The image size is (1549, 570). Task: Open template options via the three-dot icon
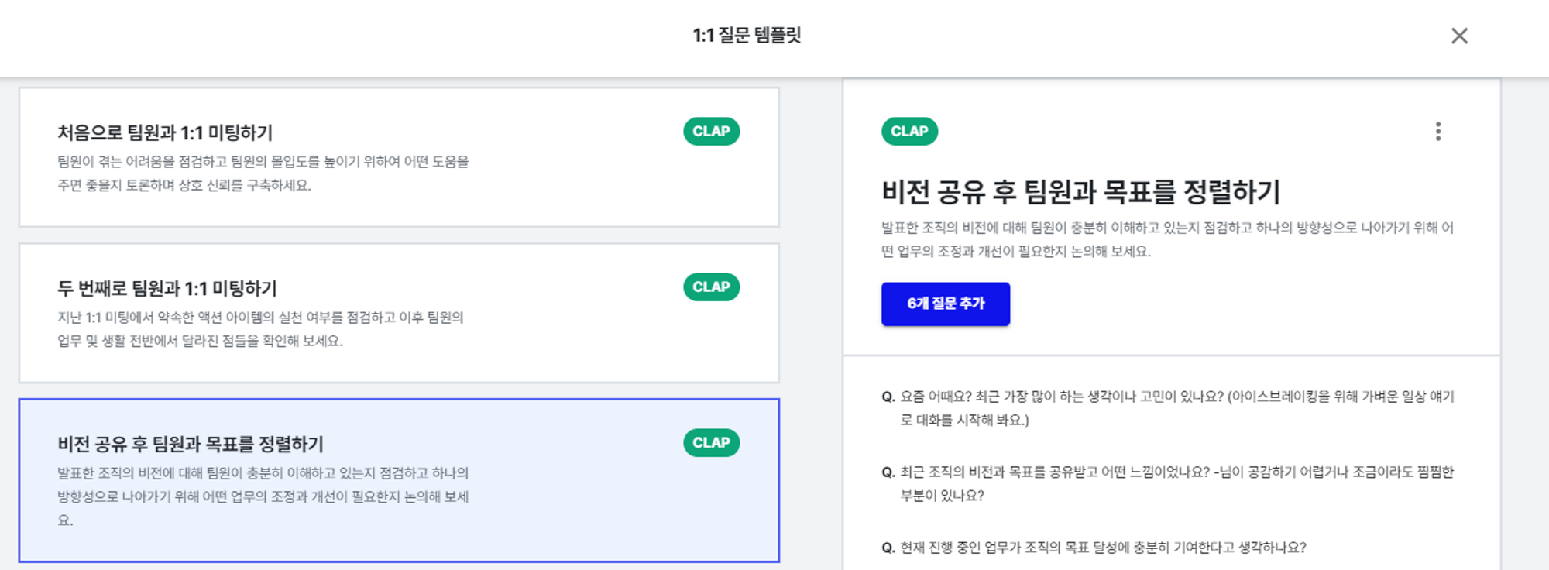click(1438, 132)
